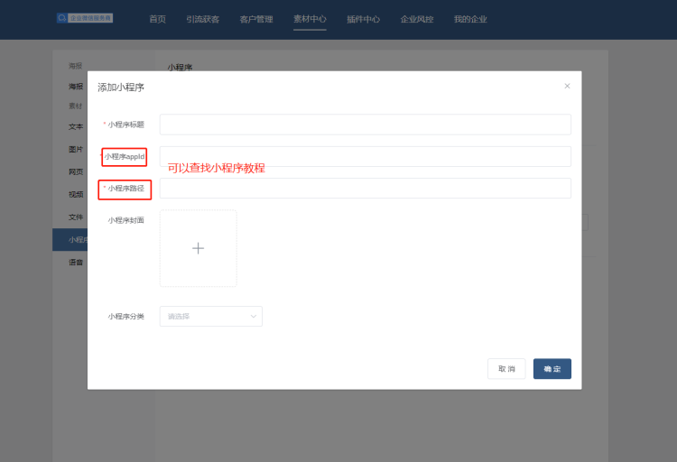Screen dimensions: 677x462
Task: Close the 添加小程序 dialog with X
Action: tap(567, 86)
